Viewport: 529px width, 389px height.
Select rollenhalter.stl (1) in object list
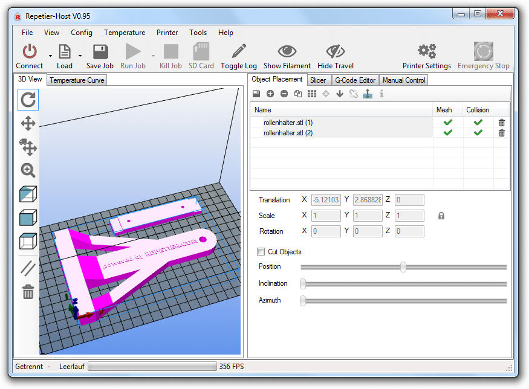(342, 123)
